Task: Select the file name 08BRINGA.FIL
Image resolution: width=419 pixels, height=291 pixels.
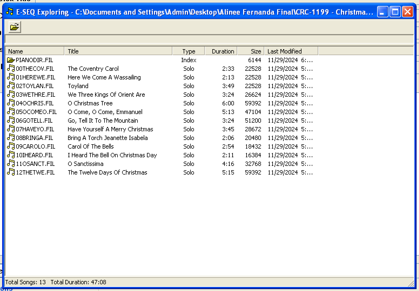Action: (34, 138)
